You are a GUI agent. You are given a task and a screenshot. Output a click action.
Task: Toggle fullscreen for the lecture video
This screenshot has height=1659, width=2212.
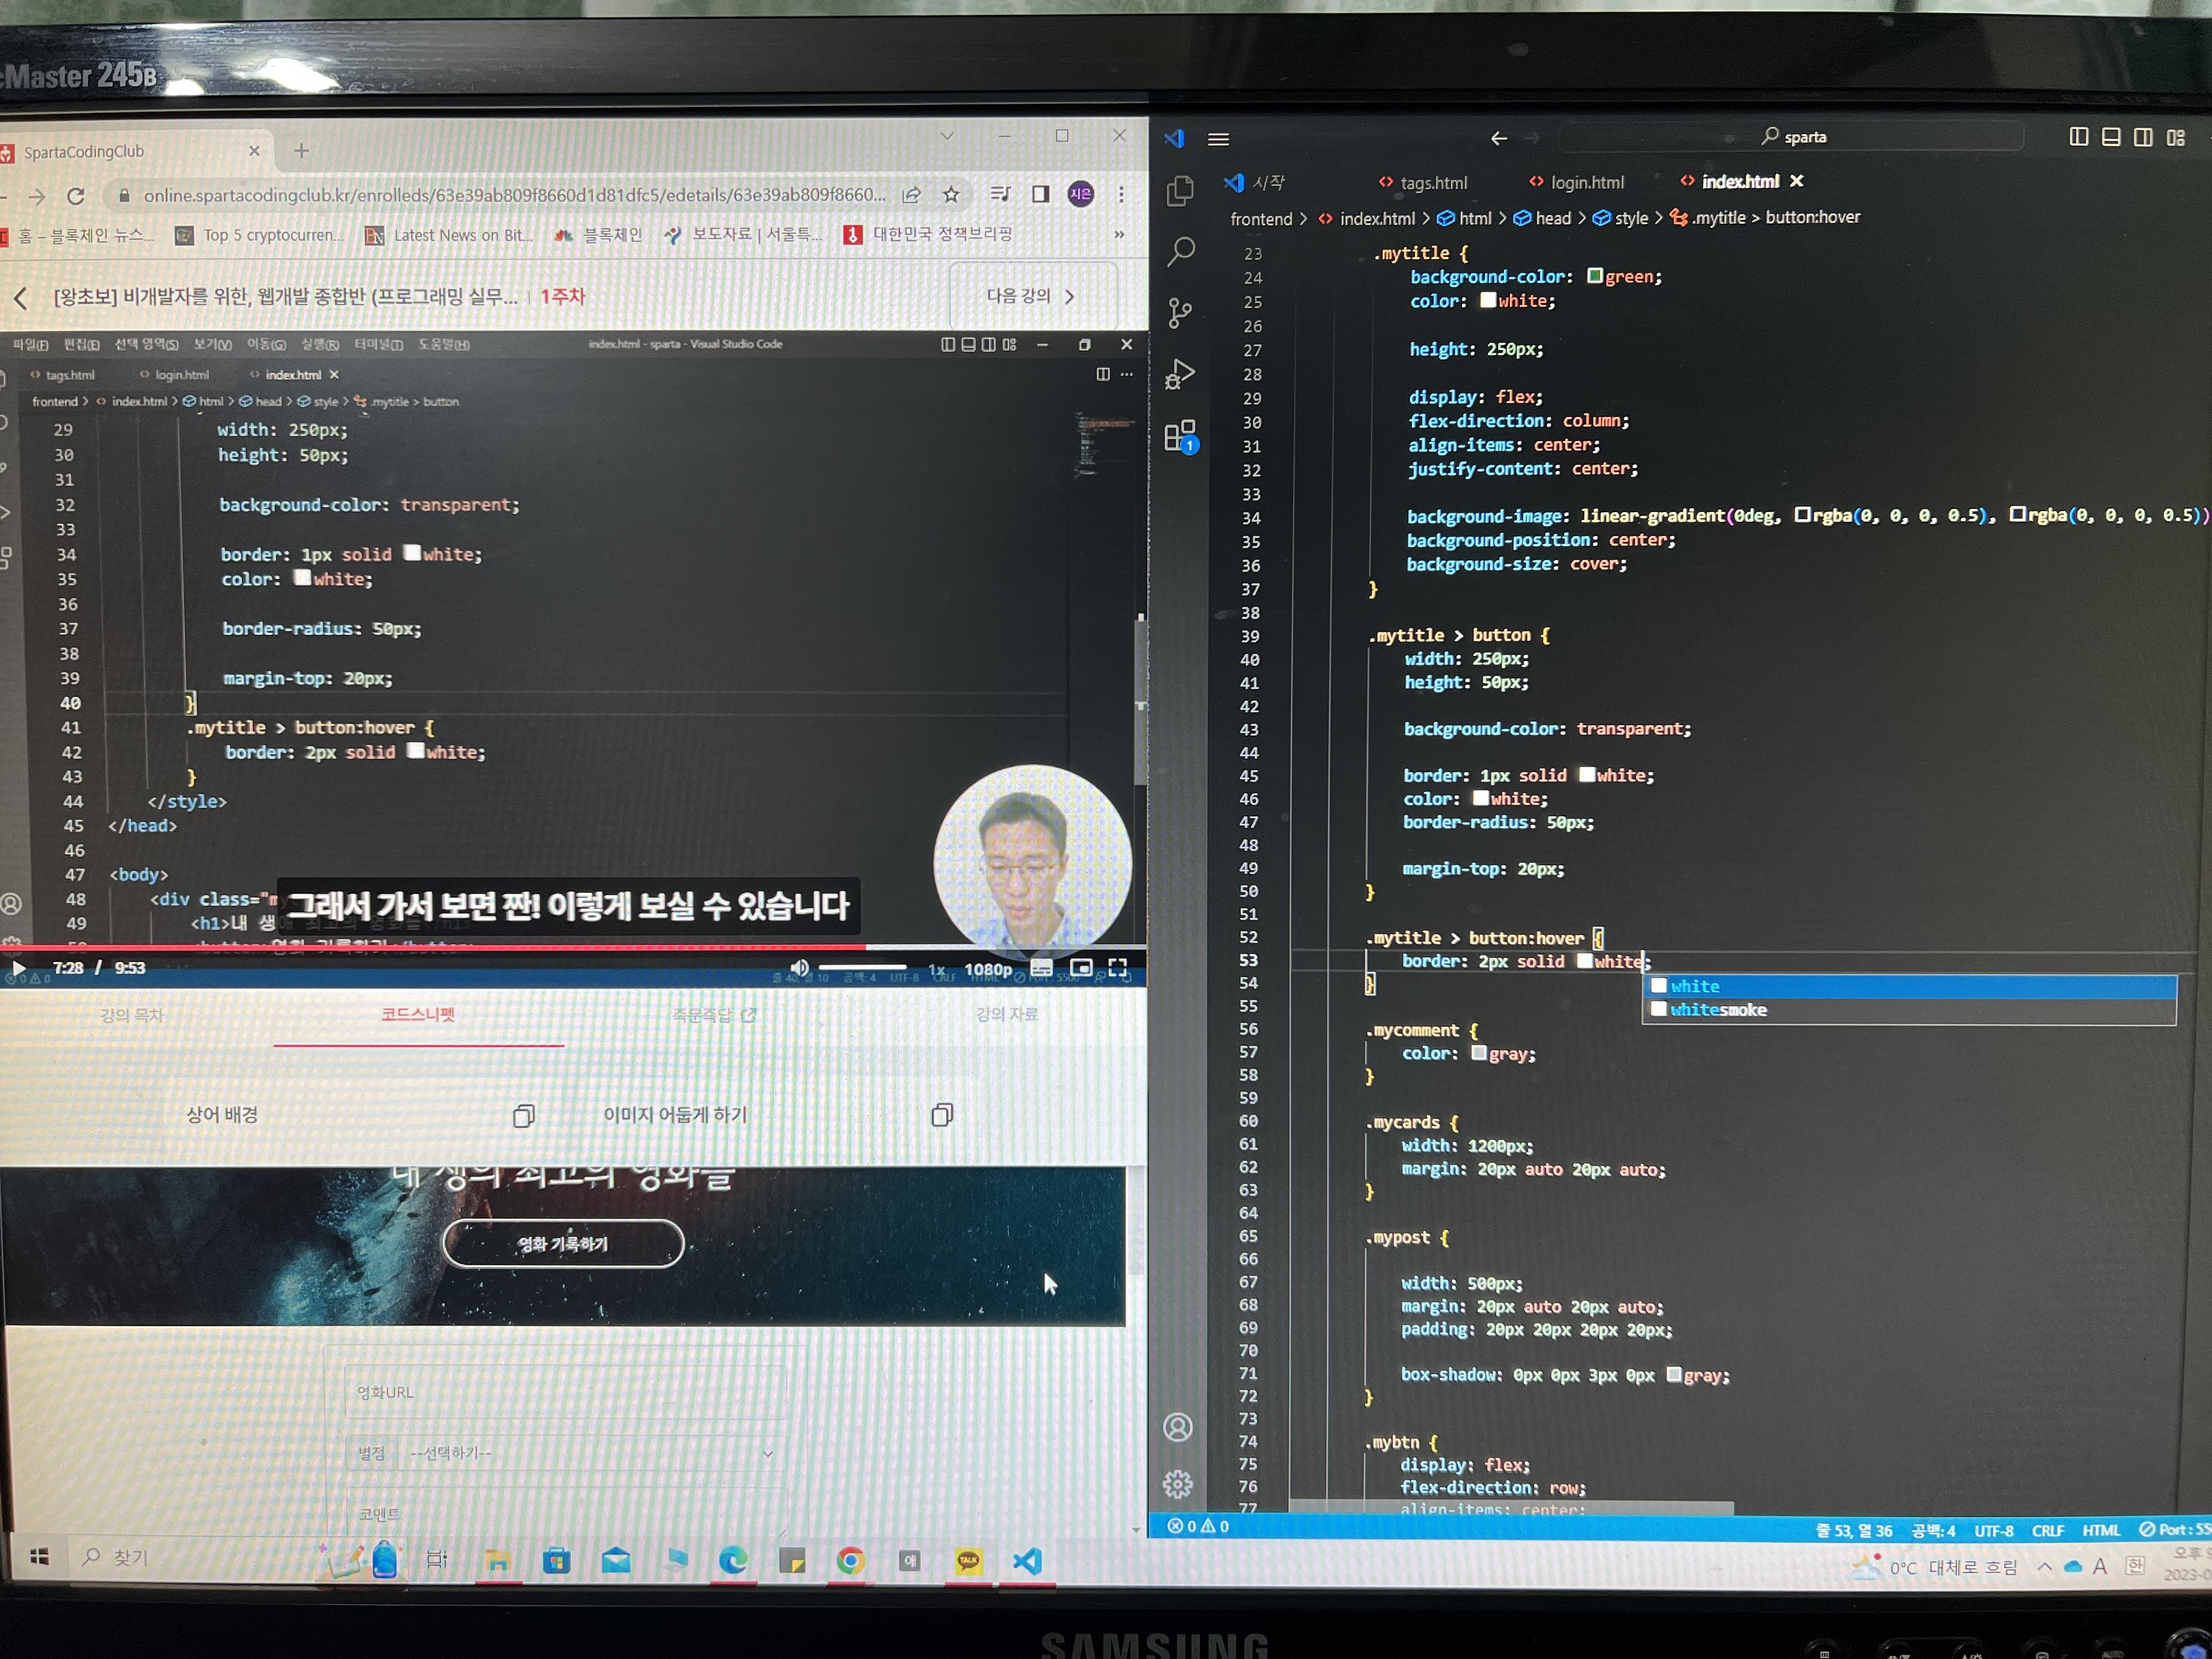[1118, 968]
